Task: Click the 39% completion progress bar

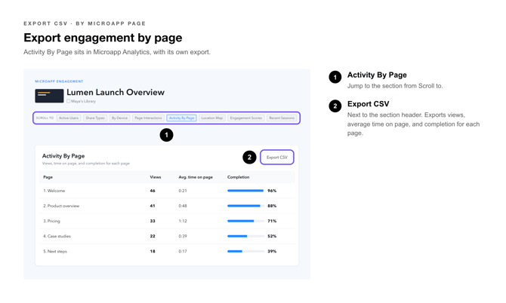Action: (245, 251)
